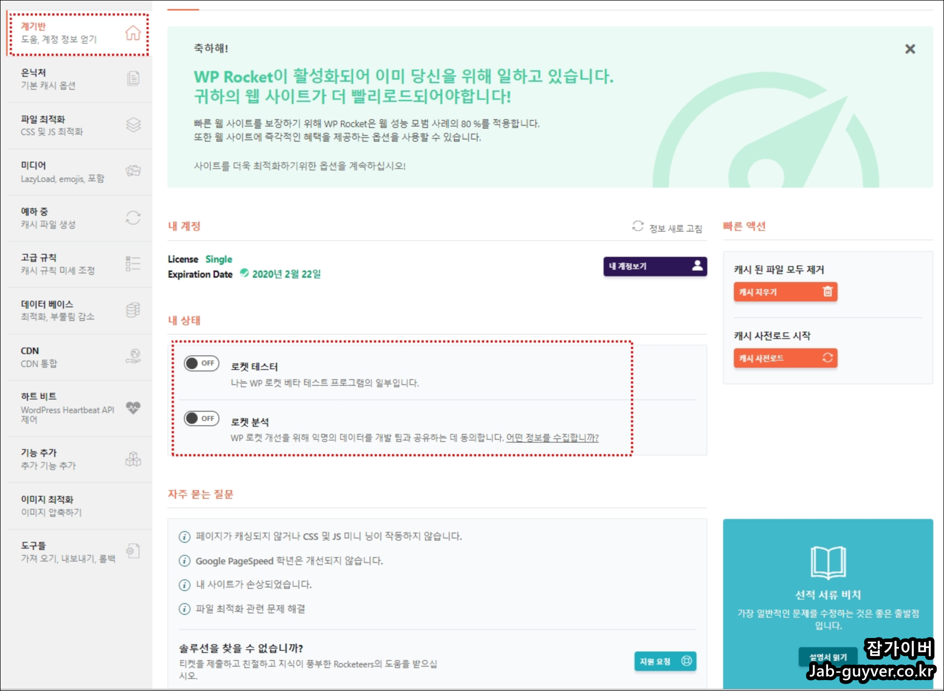Click info icon beside 내 사이트가 손상되었습니다
The height and width of the screenshot is (691, 944).
(x=185, y=585)
